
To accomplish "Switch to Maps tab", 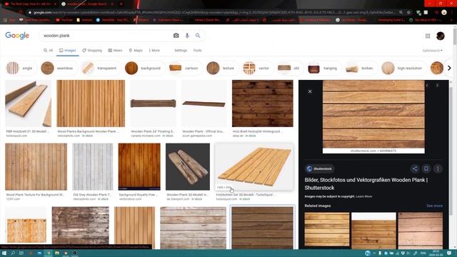I will [136, 51].
